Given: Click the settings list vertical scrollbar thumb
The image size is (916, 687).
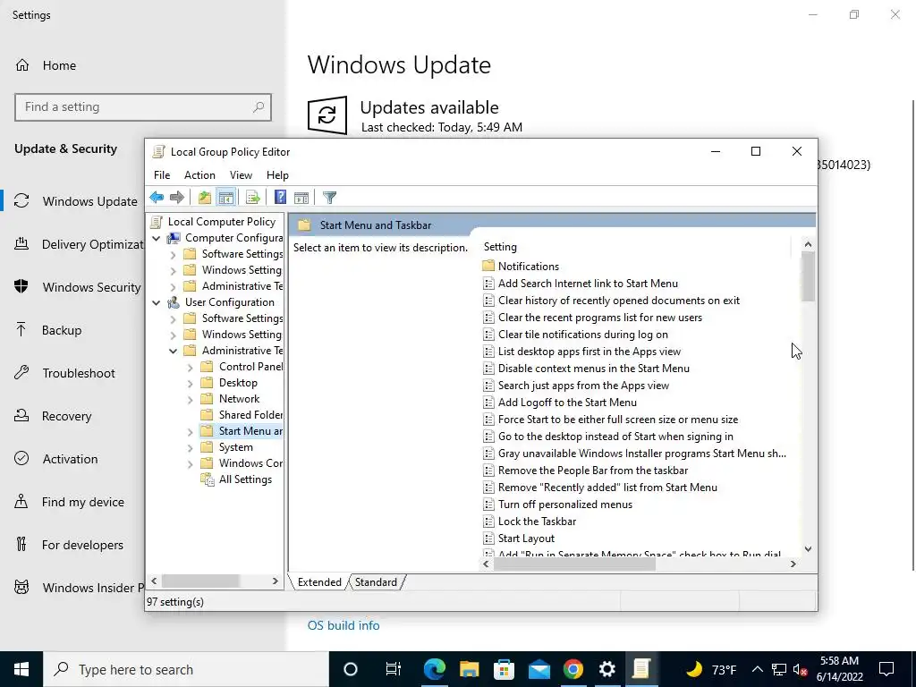Looking at the screenshot, I should [x=808, y=277].
